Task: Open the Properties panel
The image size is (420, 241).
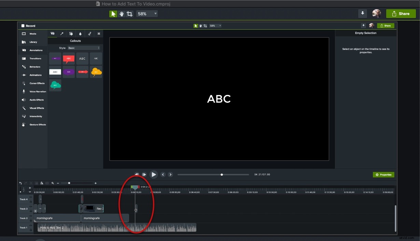Action: 383,174
